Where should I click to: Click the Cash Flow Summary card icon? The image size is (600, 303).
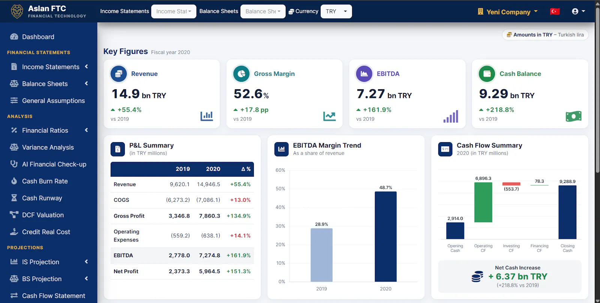(x=445, y=149)
